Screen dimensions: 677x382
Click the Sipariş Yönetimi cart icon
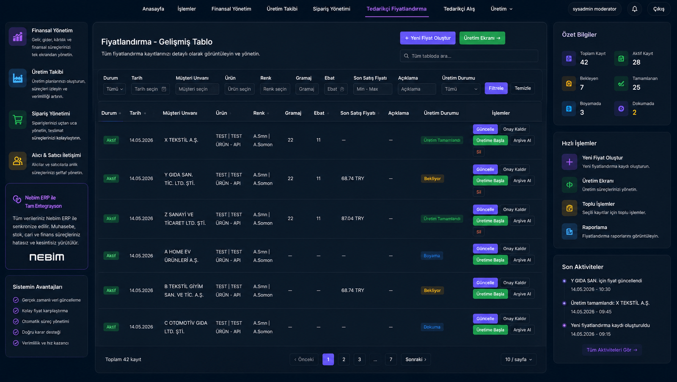(18, 120)
